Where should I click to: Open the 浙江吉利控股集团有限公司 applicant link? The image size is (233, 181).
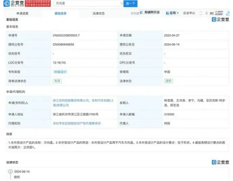click(71, 101)
